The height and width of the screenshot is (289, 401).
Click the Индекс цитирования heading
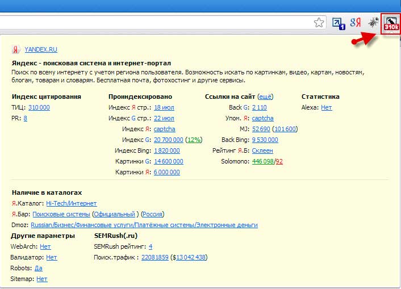[x=46, y=97]
